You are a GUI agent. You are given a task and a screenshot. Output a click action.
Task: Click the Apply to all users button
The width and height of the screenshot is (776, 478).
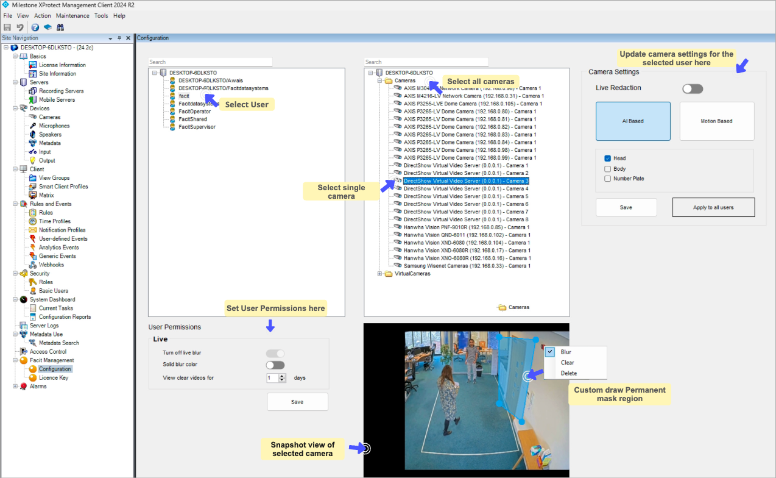tap(713, 207)
